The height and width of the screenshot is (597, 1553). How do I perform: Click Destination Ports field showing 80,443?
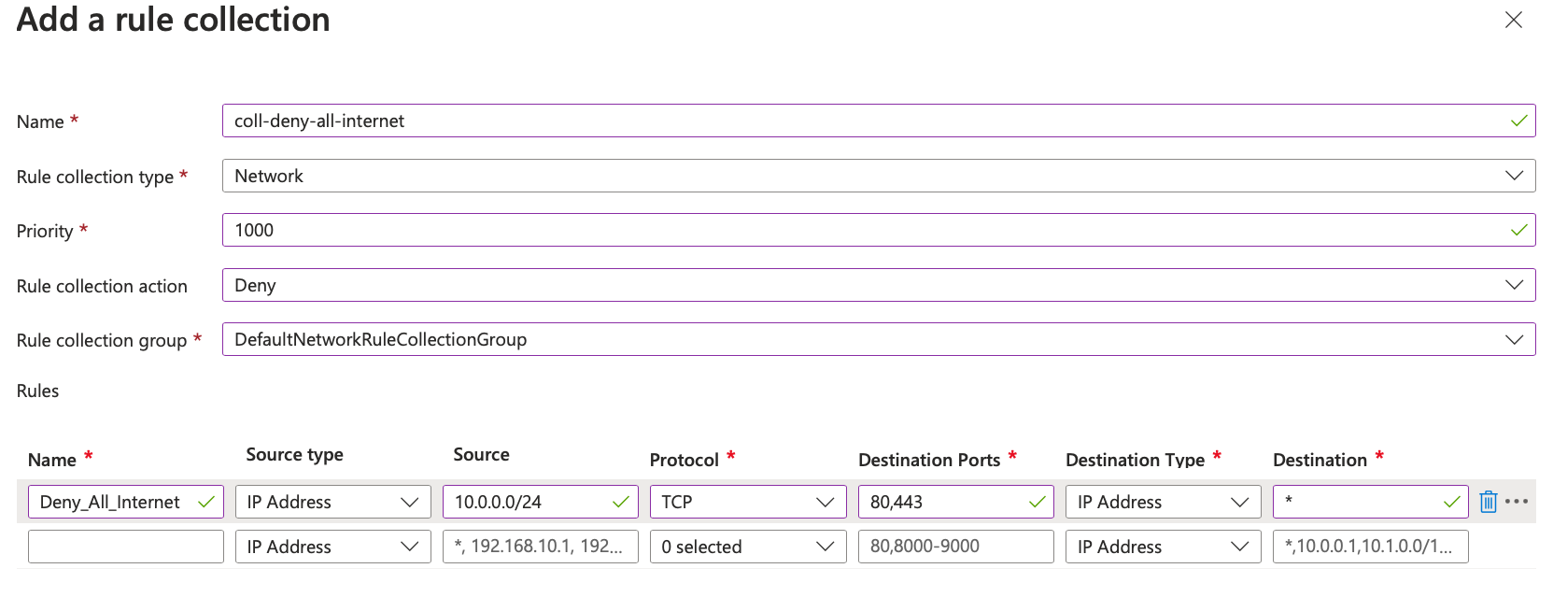coord(943,502)
